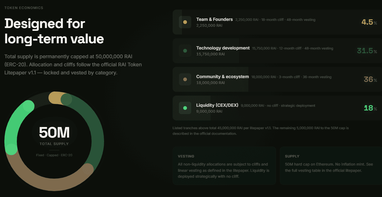
Task: Open the SUPPLY info card
Action: pyautogui.click(x=331, y=166)
